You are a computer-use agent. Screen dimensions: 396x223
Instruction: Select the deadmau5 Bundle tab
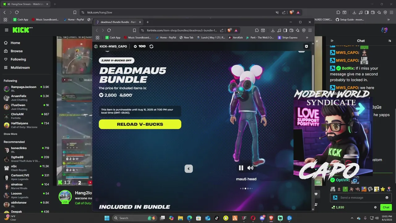tap(118, 22)
